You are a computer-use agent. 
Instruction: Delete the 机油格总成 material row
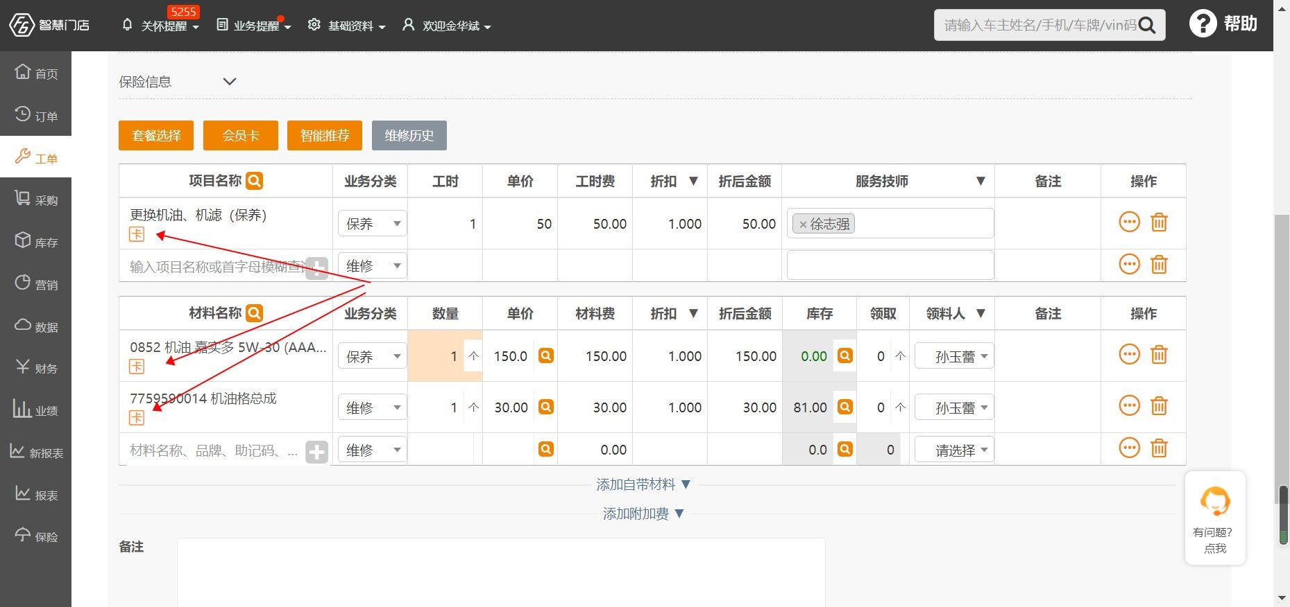(1159, 406)
